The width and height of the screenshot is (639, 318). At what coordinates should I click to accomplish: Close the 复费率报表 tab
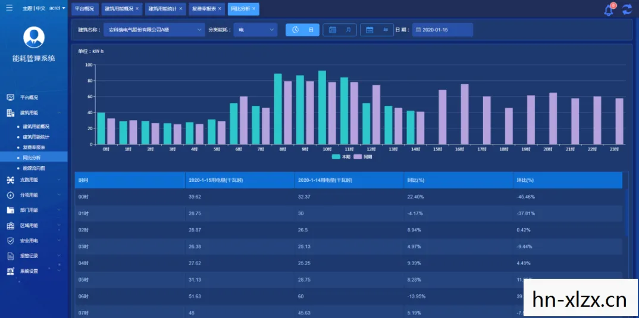coord(220,8)
